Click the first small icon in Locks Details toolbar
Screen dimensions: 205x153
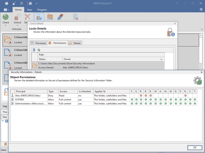(x=34, y=50)
